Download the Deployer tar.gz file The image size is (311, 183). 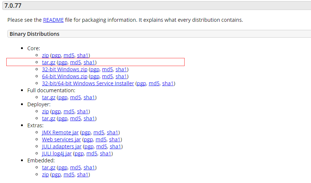click(x=48, y=118)
